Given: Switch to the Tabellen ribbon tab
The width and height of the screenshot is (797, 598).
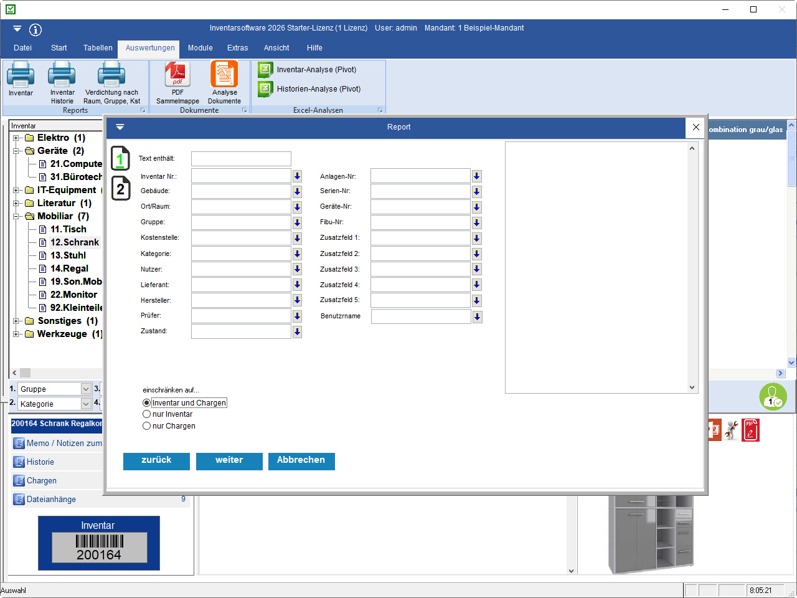Looking at the screenshot, I should (x=98, y=48).
